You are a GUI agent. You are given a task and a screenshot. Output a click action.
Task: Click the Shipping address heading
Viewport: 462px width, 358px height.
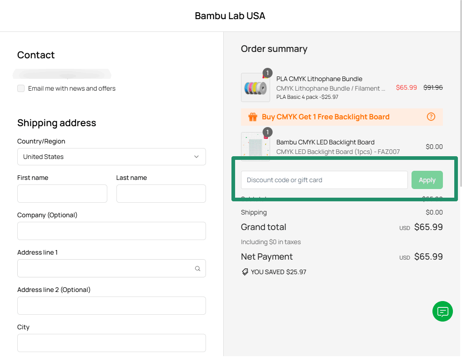click(56, 123)
